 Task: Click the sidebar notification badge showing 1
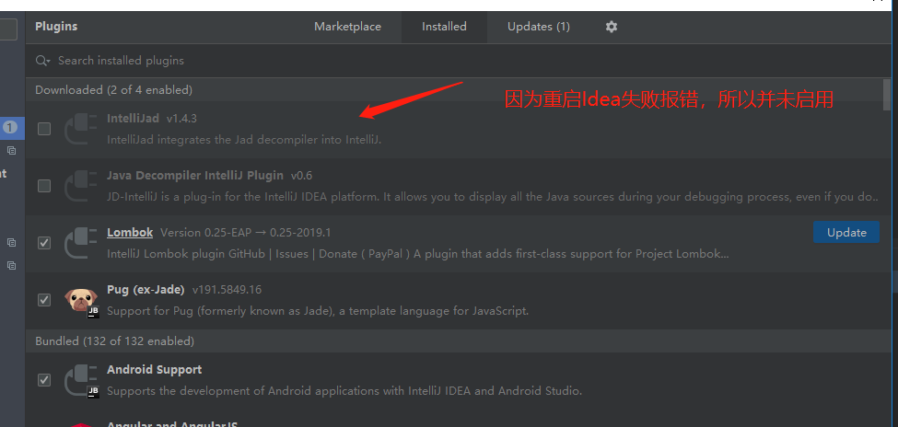10,128
